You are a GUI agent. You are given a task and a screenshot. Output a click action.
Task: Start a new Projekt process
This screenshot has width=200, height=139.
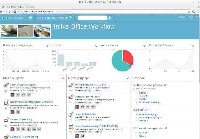(x=143, y=99)
